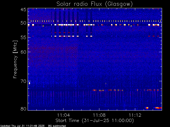
Task: Click the 60 frequency tick label
Action: 23,52
